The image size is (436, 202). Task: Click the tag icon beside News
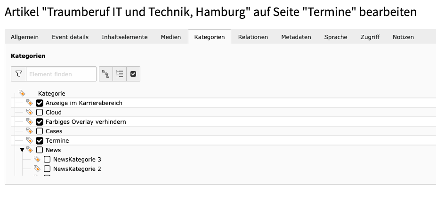point(30,150)
